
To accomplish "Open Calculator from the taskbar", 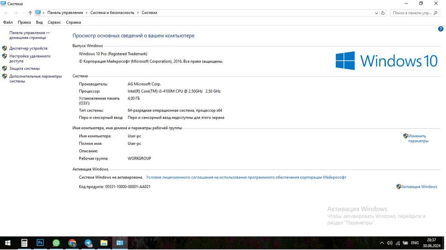I will (24, 243).
